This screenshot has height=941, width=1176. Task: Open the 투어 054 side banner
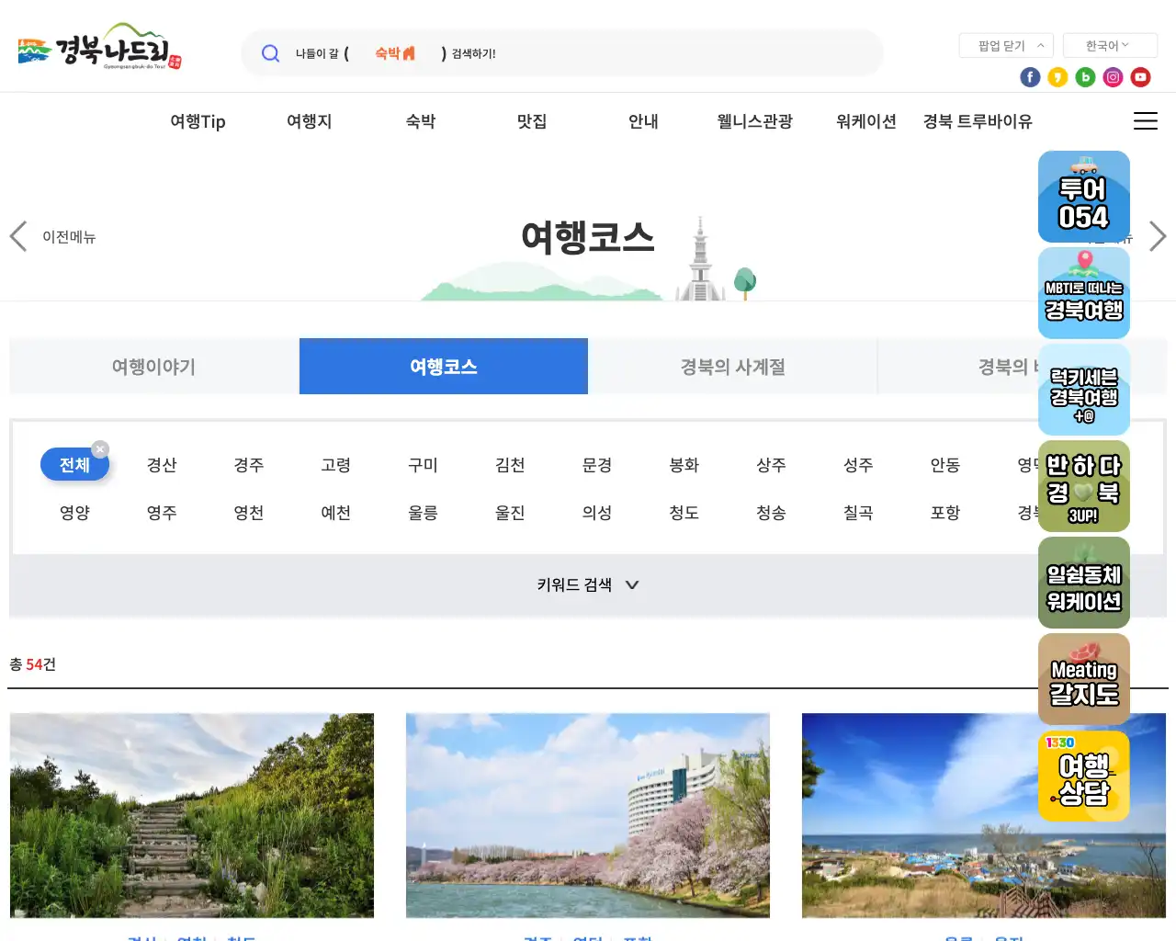click(1084, 197)
